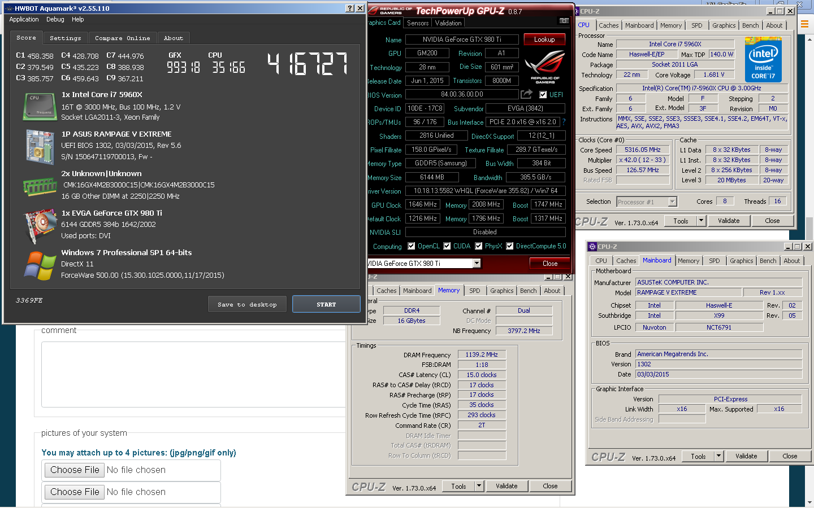Click the Windows logo icon in Aquamark
814x508 pixels.
(40, 265)
